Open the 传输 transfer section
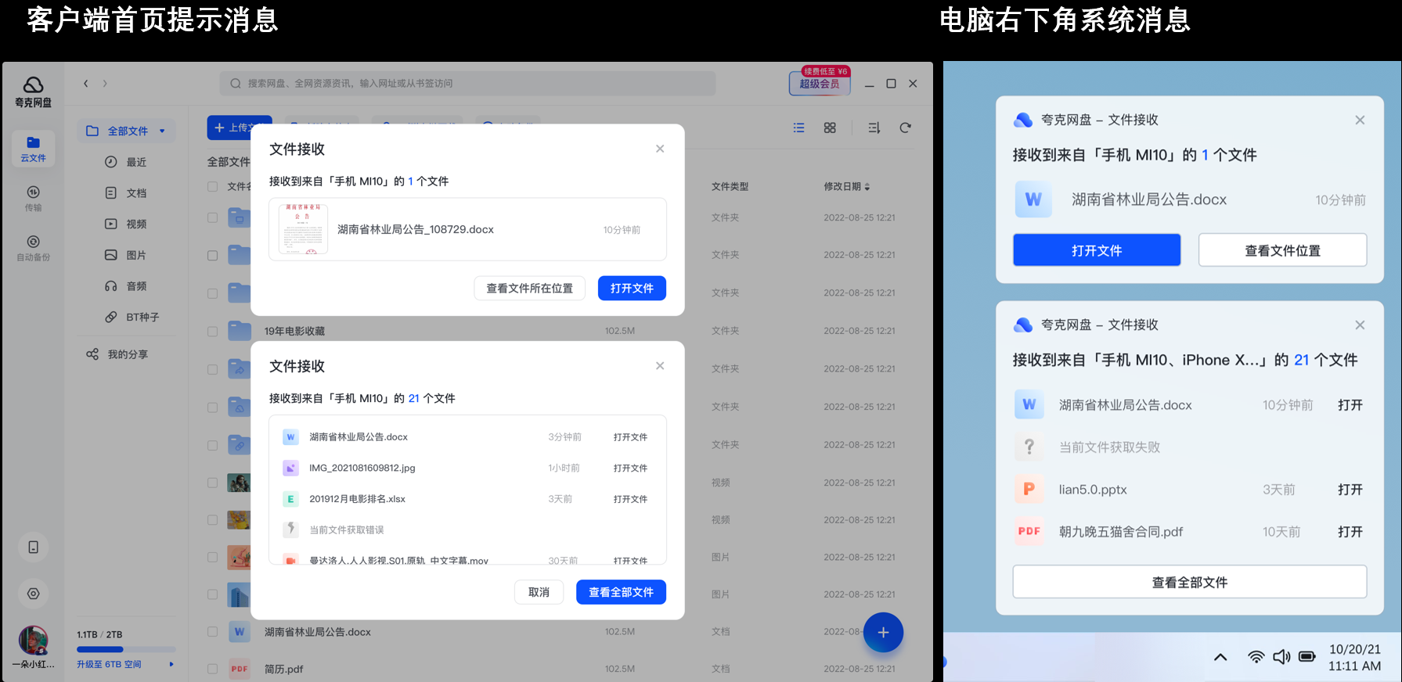This screenshot has width=1402, height=682. [x=33, y=199]
